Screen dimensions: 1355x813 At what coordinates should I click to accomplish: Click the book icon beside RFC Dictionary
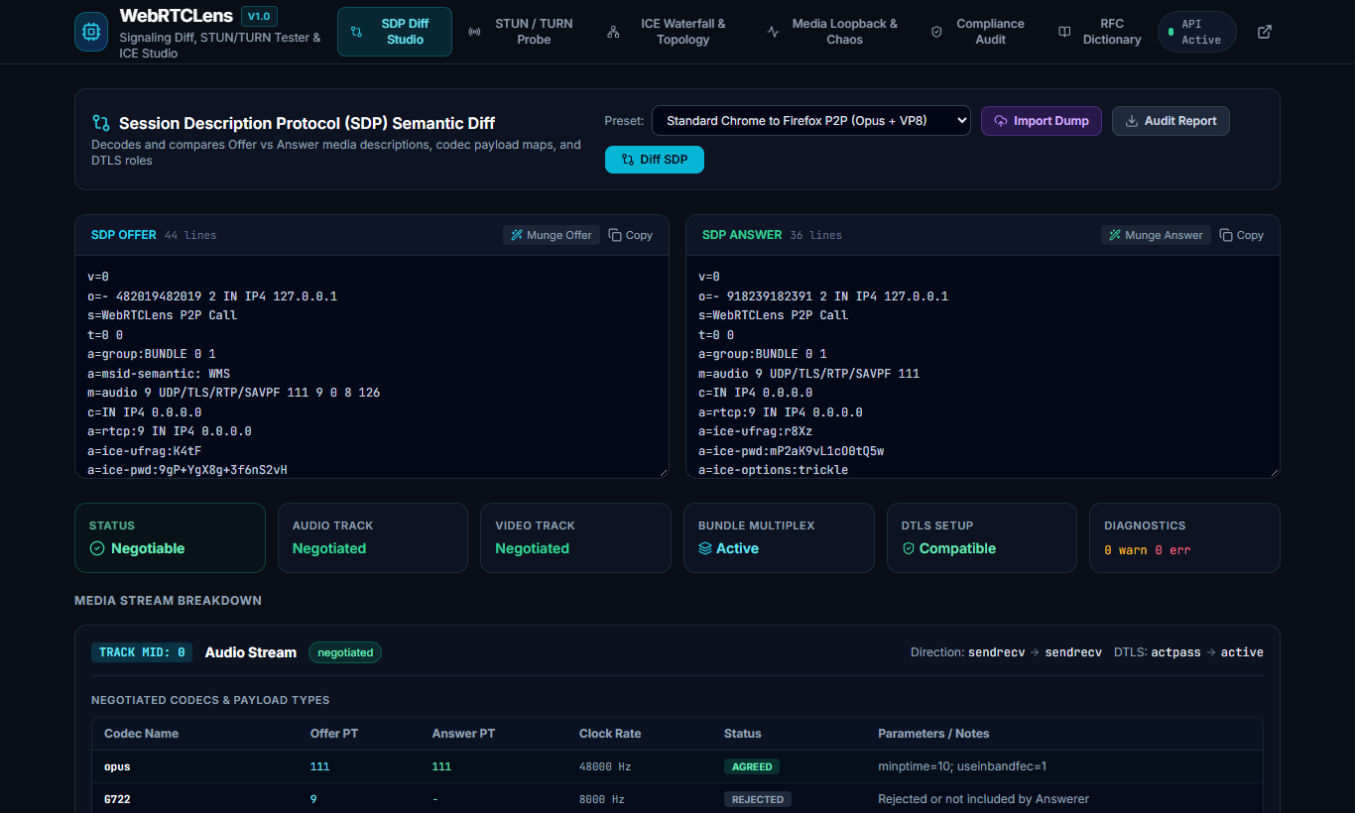click(x=1064, y=32)
